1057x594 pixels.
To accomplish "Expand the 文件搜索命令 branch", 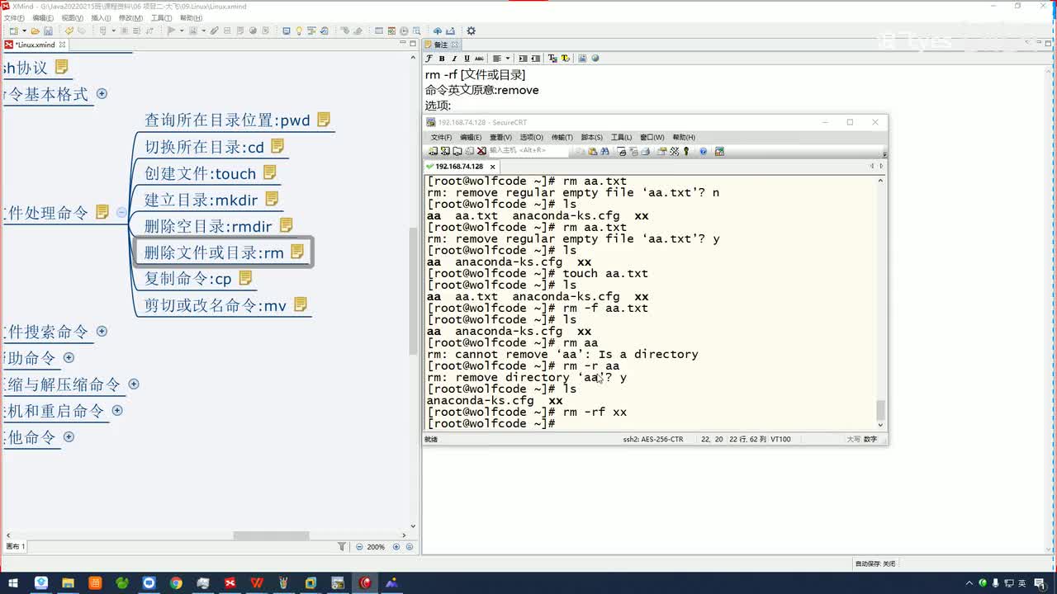I will (x=102, y=332).
